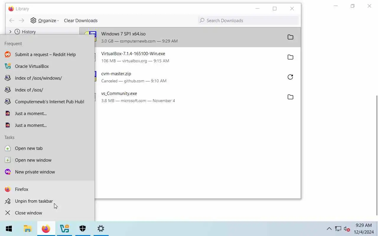Click the private window mask icon
The image size is (378, 236).
click(x=8, y=172)
